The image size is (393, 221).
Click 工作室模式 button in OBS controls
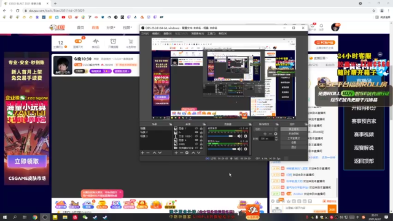point(294,138)
